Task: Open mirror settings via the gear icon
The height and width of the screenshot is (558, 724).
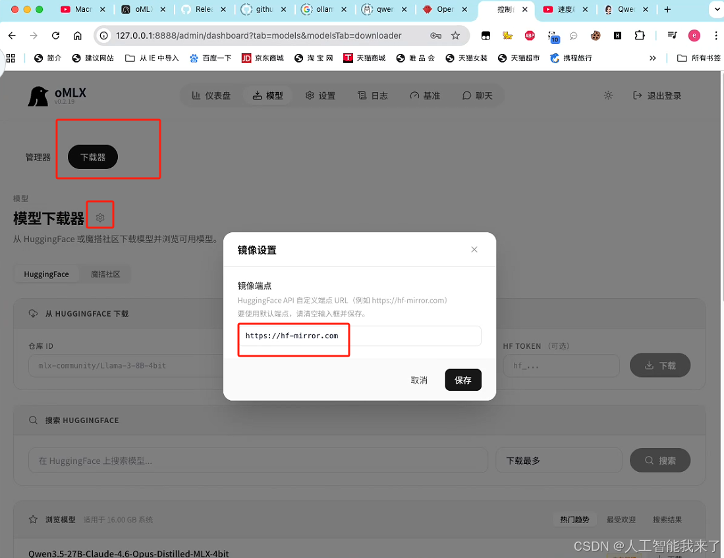Action: [100, 215]
